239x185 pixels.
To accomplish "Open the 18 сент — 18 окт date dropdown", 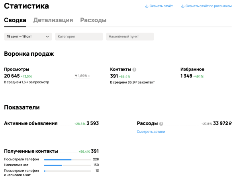I will (x=28, y=37).
